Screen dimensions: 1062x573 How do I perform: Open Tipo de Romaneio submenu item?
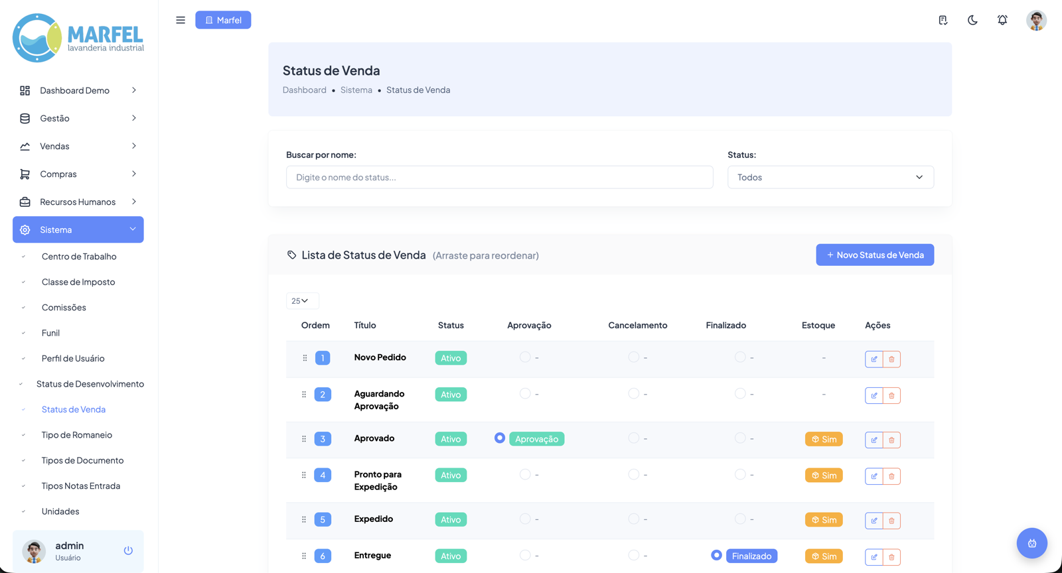76,435
